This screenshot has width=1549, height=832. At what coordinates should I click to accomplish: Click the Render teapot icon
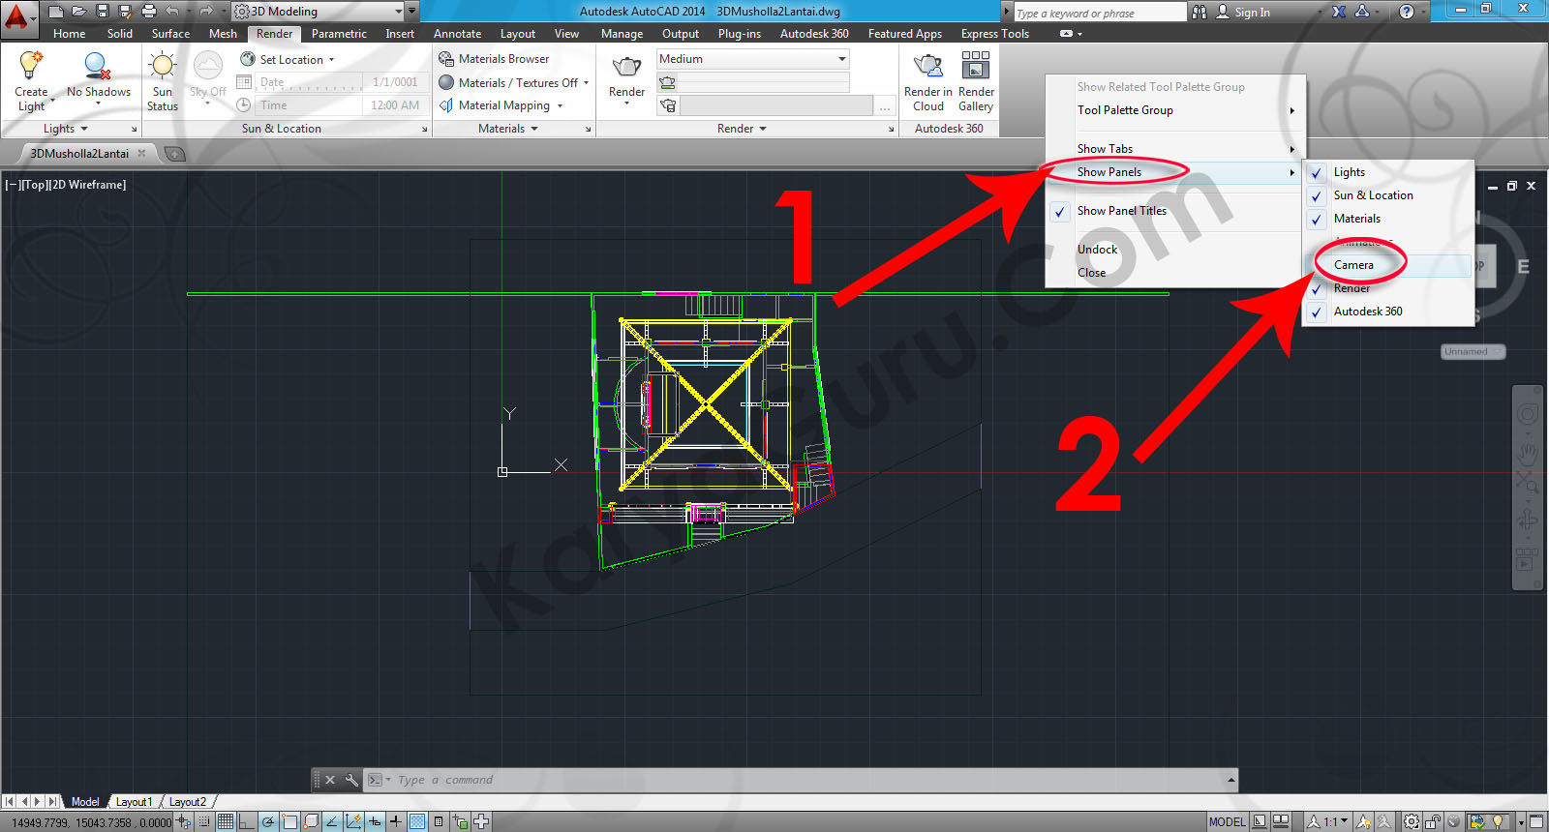(x=626, y=68)
